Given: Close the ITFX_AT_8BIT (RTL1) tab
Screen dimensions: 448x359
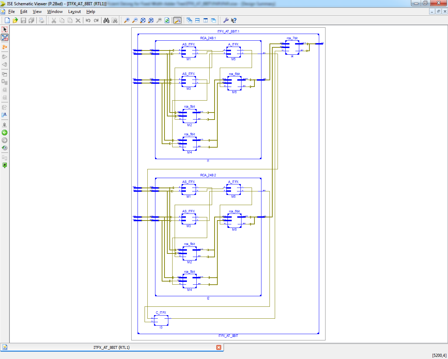Looking at the screenshot, I should coord(219,347).
